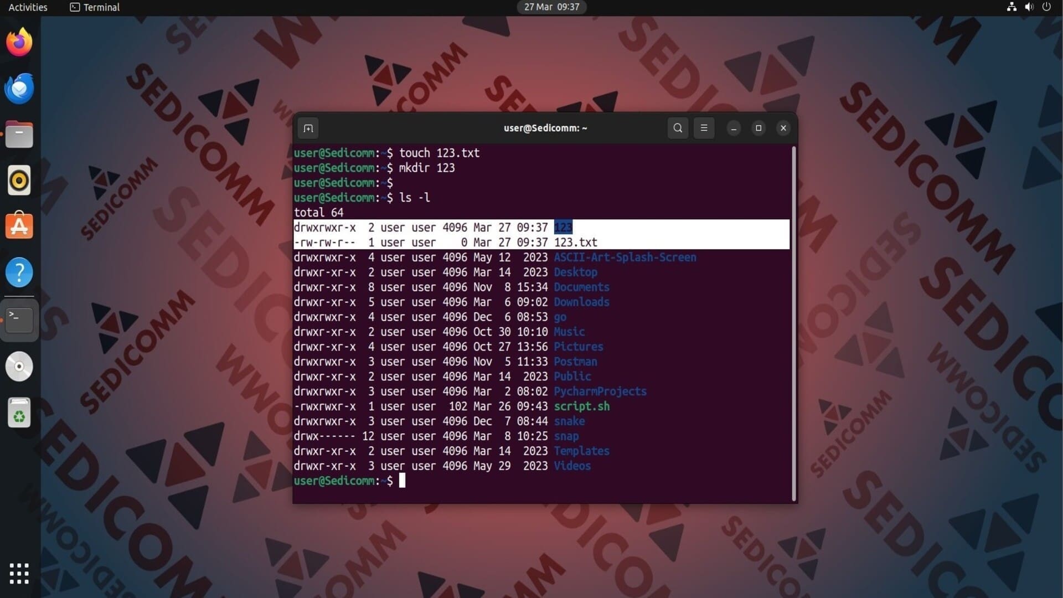Open the Terminal app menu in top bar
The image size is (1063, 598).
tap(95, 7)
